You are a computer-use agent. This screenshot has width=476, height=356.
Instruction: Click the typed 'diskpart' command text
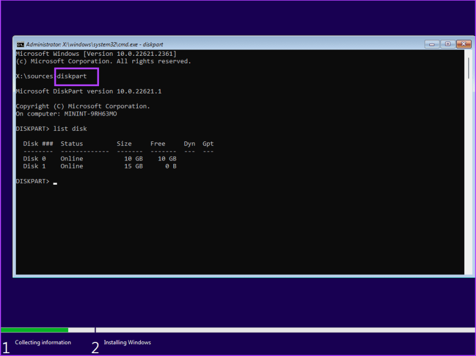[x=71, y=76]
